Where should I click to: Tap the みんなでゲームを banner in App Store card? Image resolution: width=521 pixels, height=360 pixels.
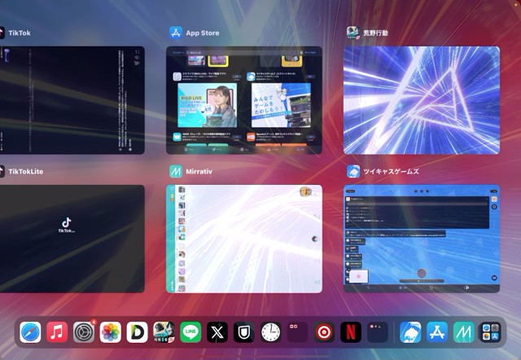(x=281, y=105)
